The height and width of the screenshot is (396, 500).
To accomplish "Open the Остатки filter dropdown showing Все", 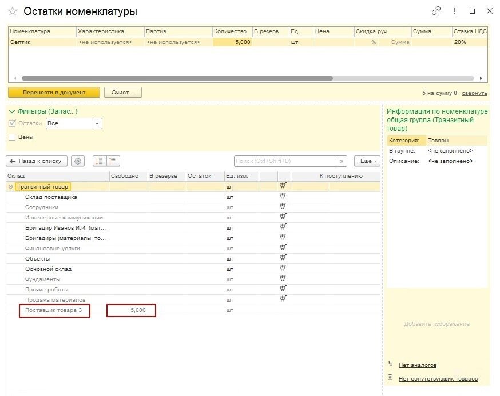I will [97, 123].
